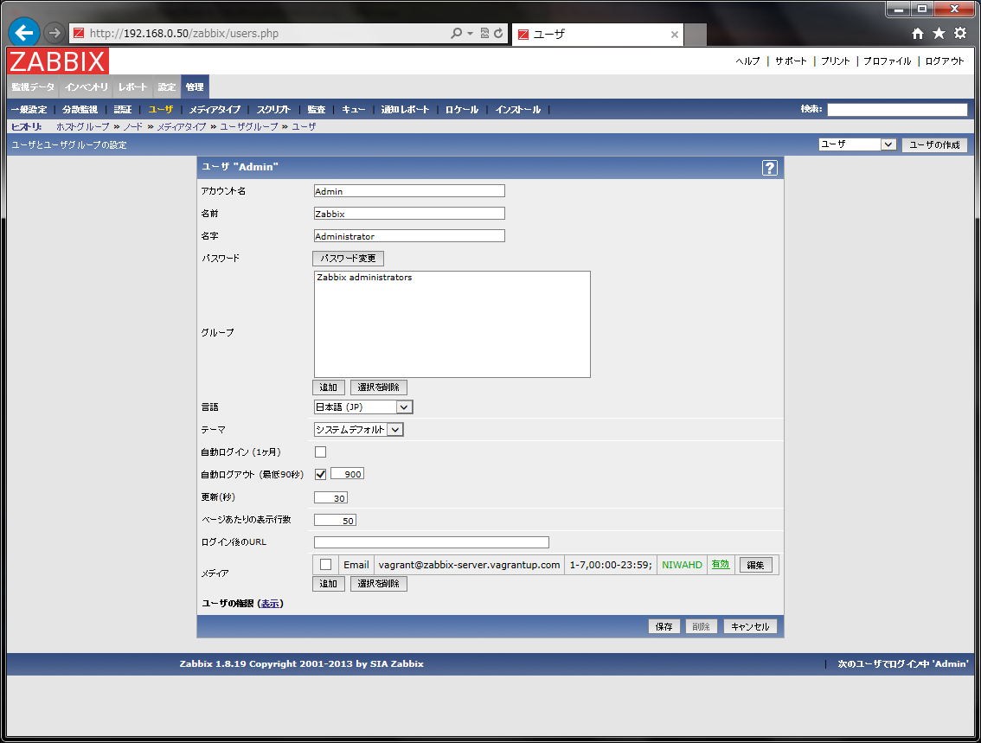Go to ロケール submenu
Viewport: 981px width, 743px height.
[462, 110]
